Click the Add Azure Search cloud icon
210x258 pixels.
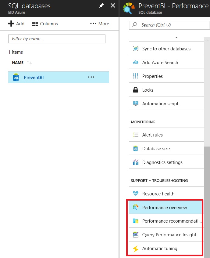pyautogui.click(x=135, y=62)
